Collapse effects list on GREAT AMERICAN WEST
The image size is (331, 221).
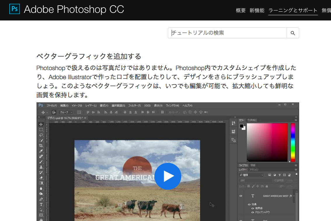pos(294,196)
